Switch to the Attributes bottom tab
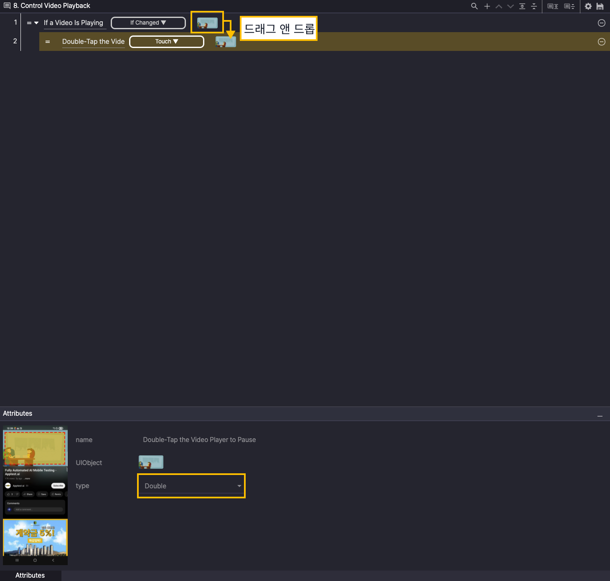 (x=30, y=575)
